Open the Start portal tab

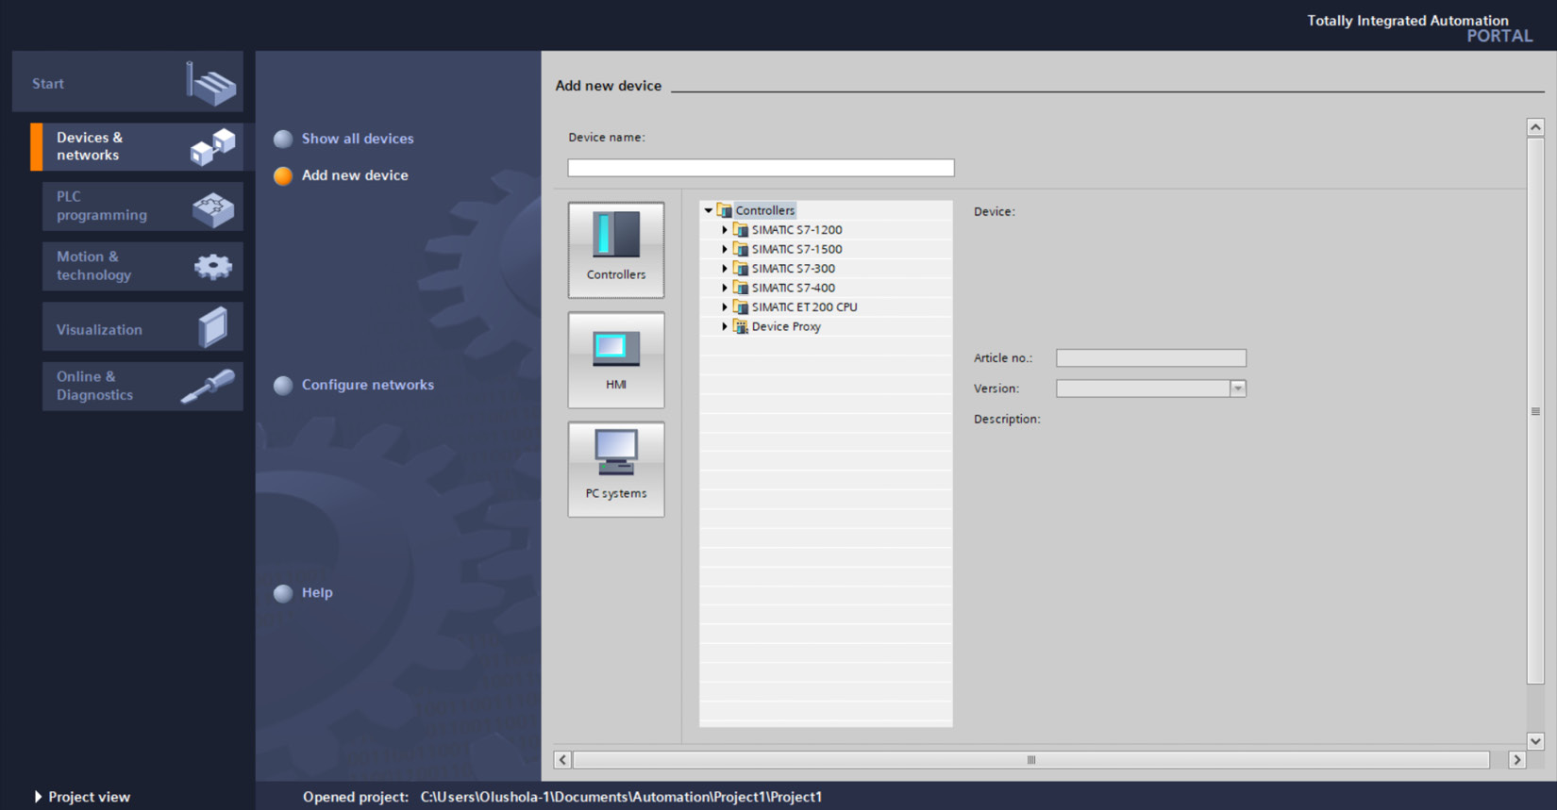coord(127,82)
